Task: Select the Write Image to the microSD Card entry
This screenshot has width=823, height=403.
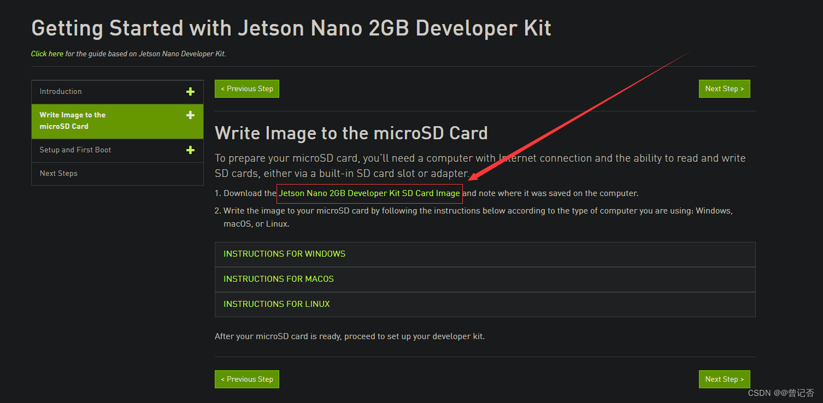Action: (x=72, y=121)
